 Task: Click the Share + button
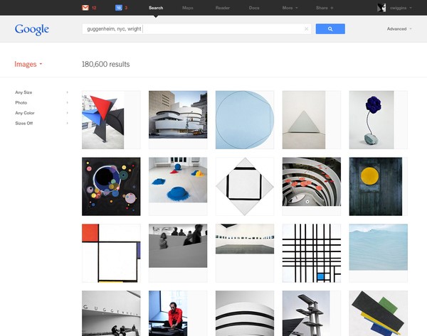325,7
